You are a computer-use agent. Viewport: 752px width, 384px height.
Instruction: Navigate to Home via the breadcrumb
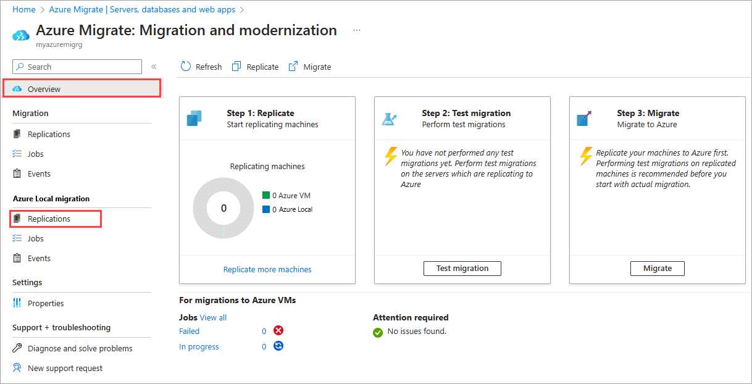pos(23,9)
